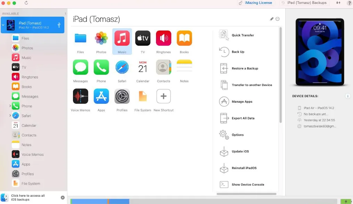Click the pencil edit icon beside device name
Screen dimensions: 353x204
[x=271, y=19]
